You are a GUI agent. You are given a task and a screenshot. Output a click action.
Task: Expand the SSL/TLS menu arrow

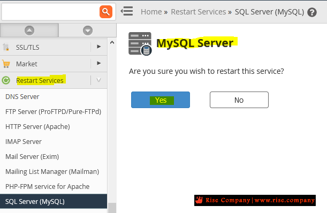[x=99, y=47]
